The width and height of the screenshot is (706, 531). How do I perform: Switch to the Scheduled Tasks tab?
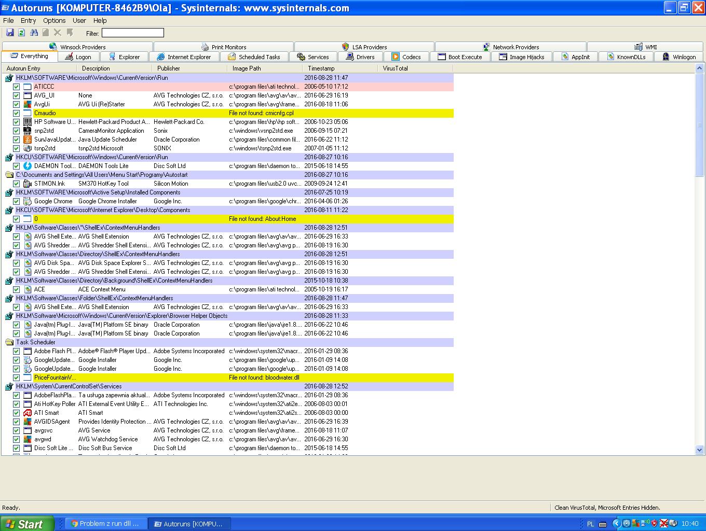[254, 57]
